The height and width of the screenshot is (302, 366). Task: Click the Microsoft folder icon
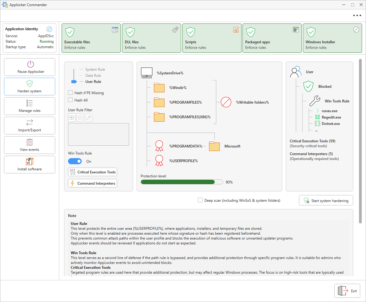click(x=214, y=146)
